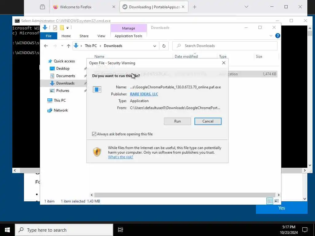Click the 1,474 KB size cell
Viewport: 315px width, 236px height.
point(269,74)
